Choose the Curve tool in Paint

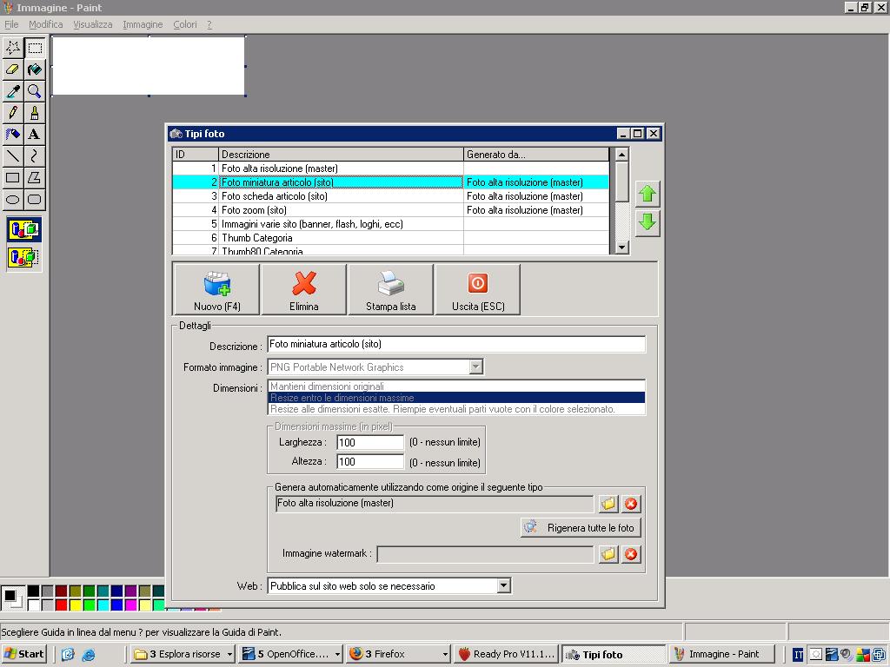point(35,156)
